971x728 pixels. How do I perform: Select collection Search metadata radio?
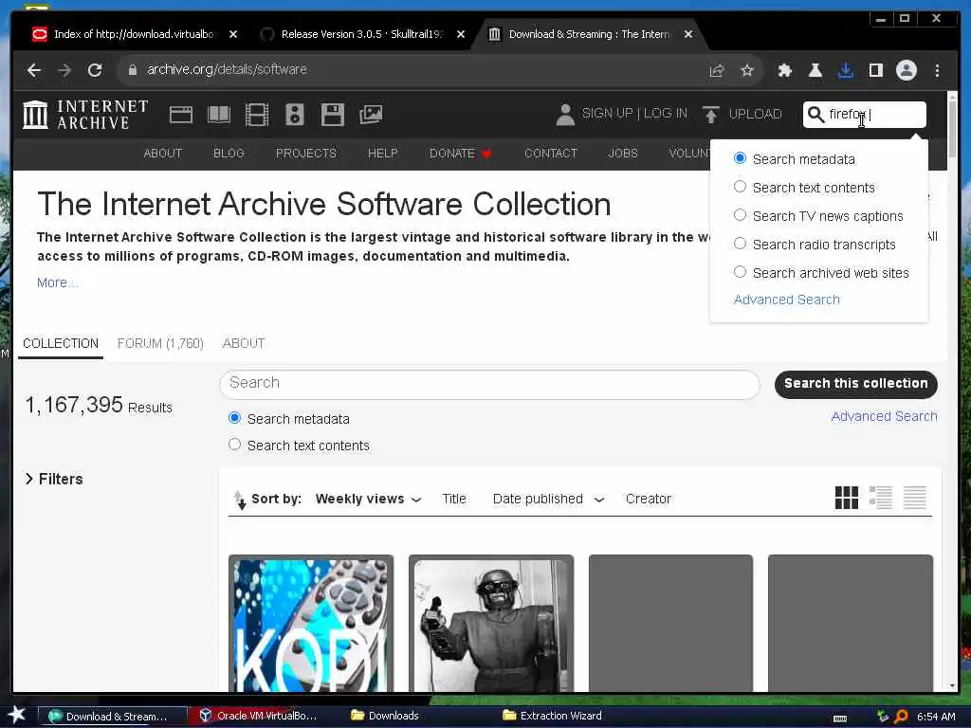[235, 418]
